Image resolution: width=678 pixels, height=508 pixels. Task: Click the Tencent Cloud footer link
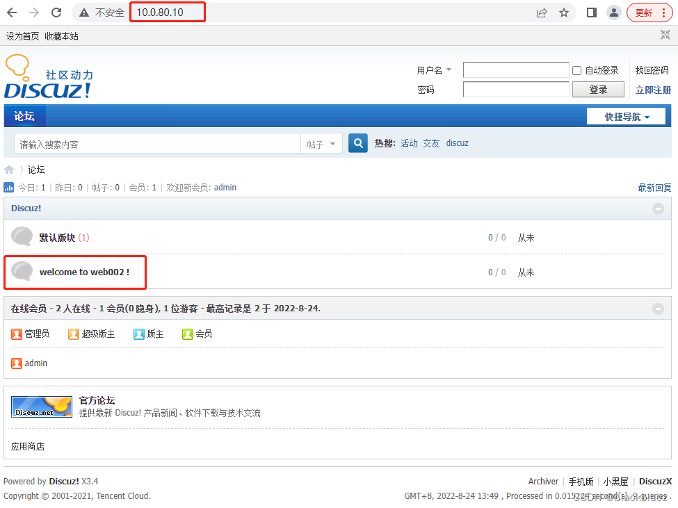click(123, 496)
